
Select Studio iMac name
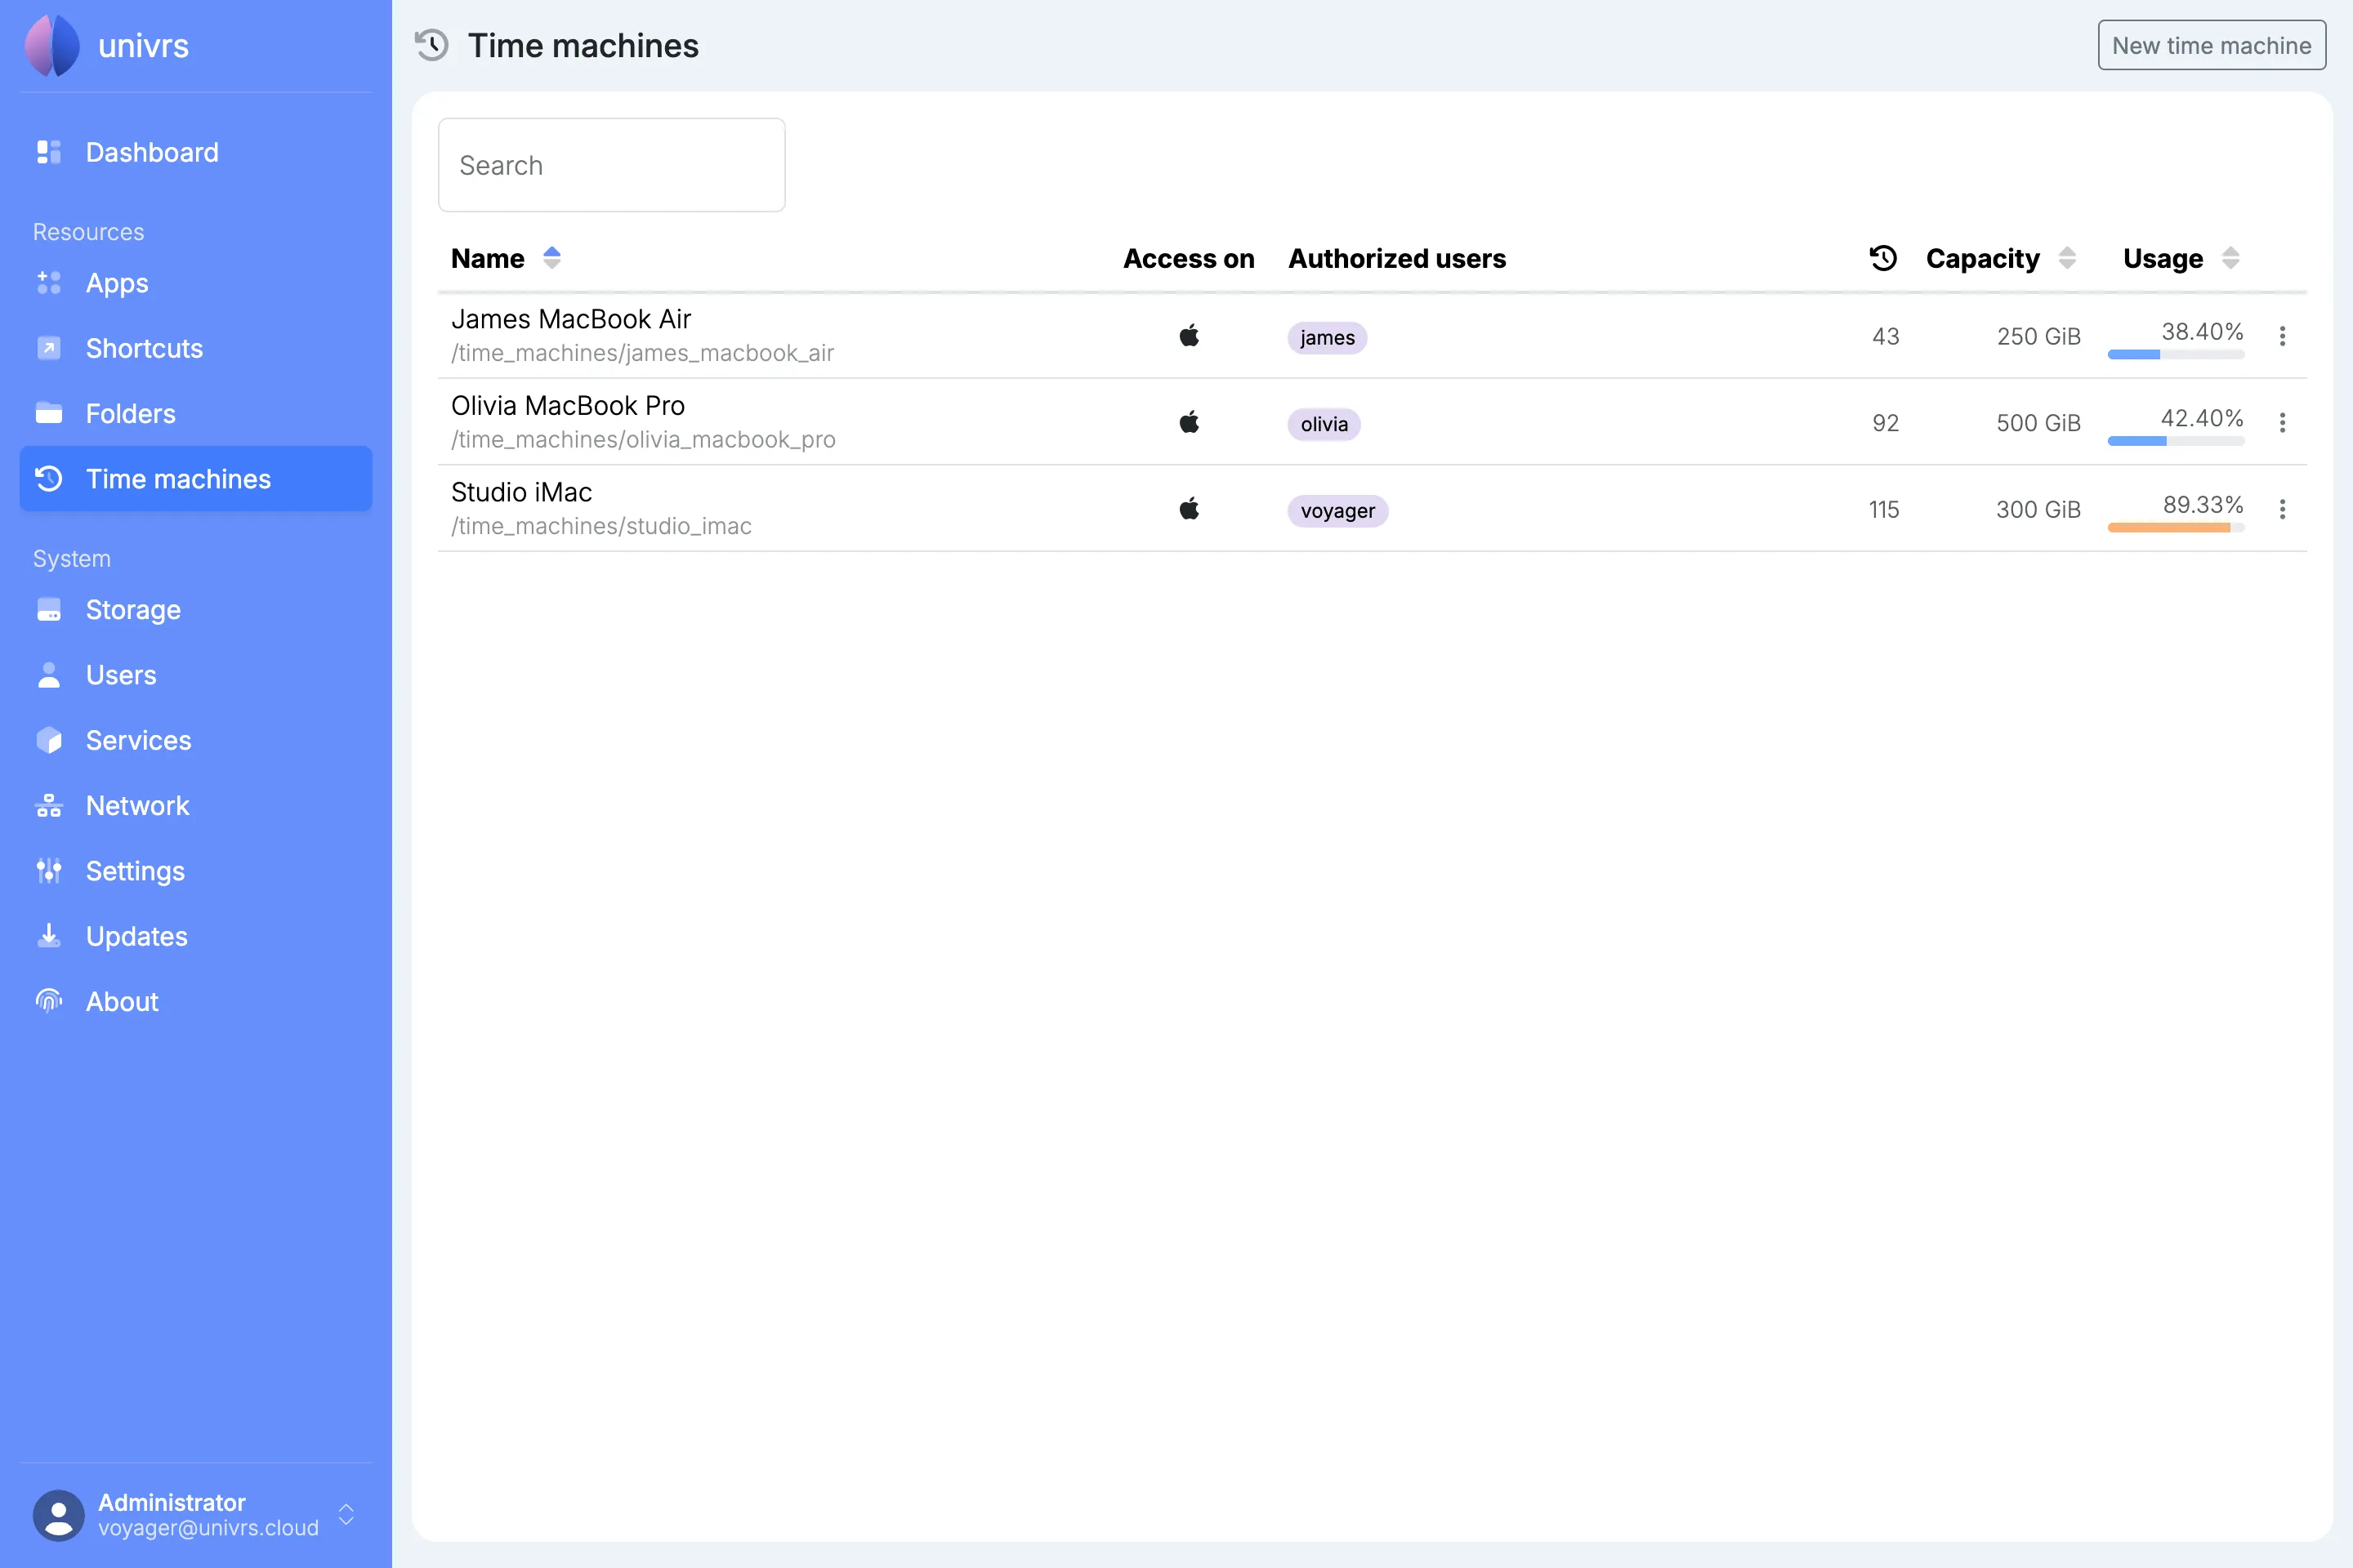click(521, 492)
